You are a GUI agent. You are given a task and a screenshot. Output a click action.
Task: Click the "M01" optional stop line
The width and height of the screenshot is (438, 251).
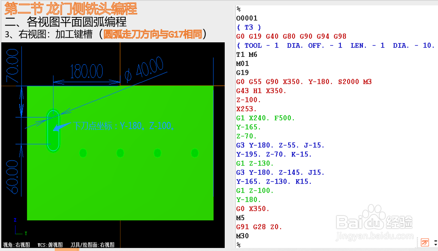[x=243, y=64]
